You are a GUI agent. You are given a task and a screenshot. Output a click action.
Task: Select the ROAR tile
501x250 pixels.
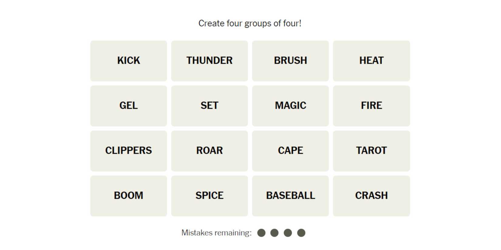pyautogui.click(x=209, y=151)
